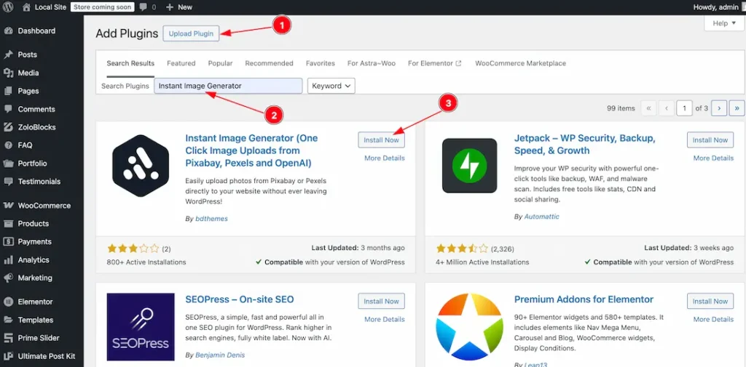Screen dimensions: 746x367
Task: Open the Automattic author link
Action: [x=541, y=217]
